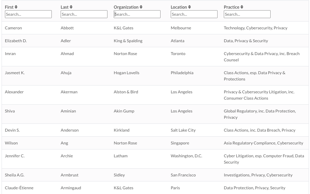Click the Paris location for Armingaud
This screenshot has width=310, height=194.
[x=175, y=188]
